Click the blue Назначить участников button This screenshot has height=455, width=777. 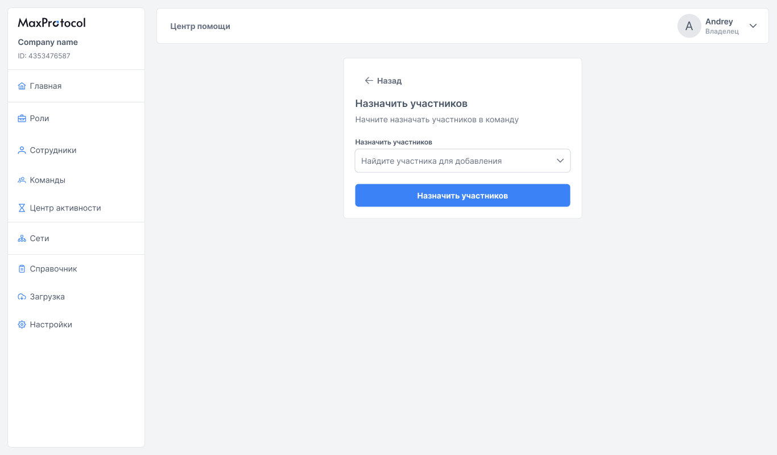click(x=462, y=196)
